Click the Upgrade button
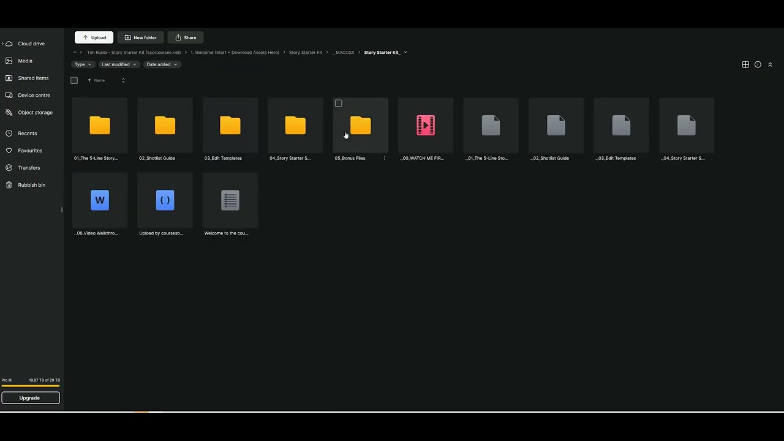Viewport: 784px width, 441px height. [31, 398]
